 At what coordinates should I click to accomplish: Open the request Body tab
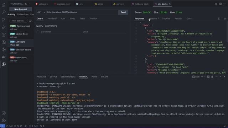(72, 18)
